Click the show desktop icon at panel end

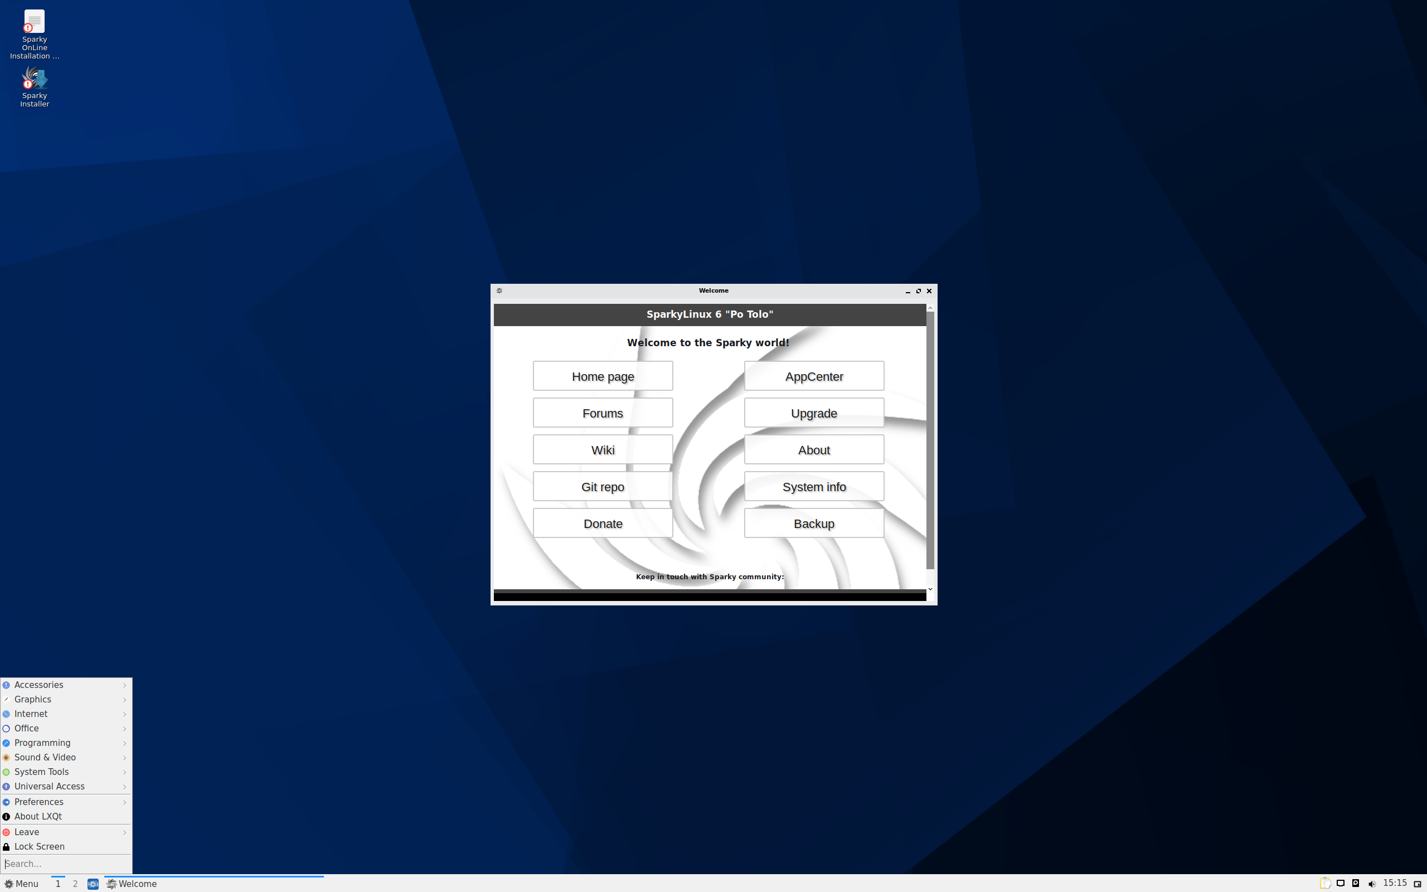[1418, 884]
